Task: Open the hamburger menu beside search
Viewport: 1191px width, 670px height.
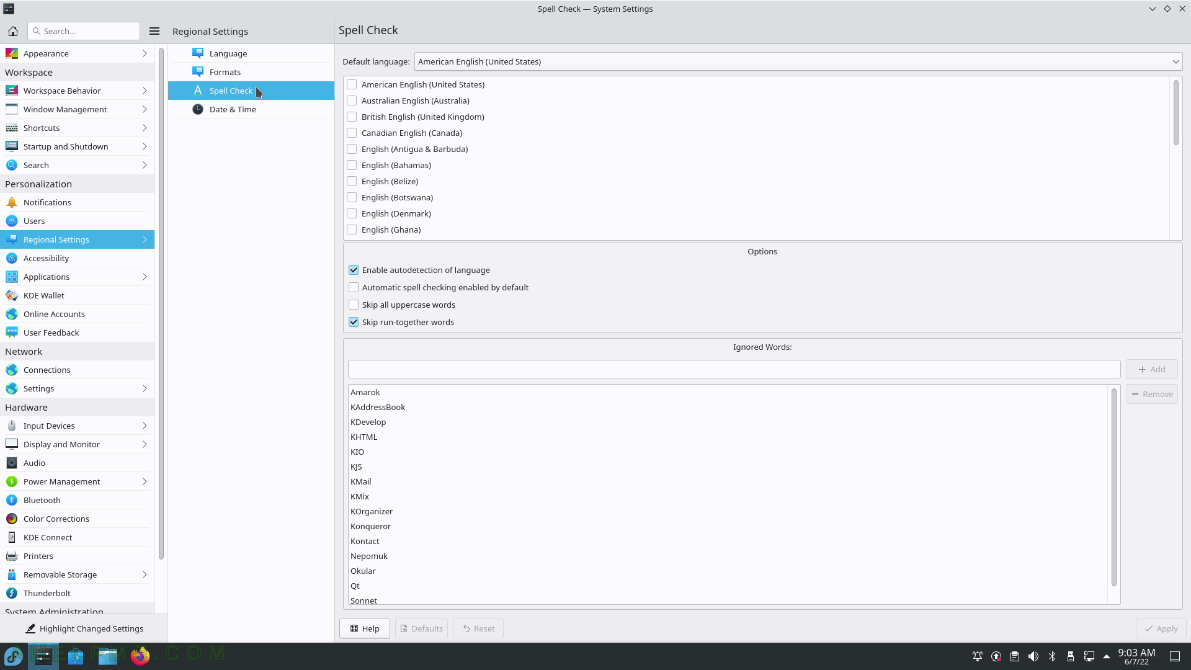Action: coord(154,31)
